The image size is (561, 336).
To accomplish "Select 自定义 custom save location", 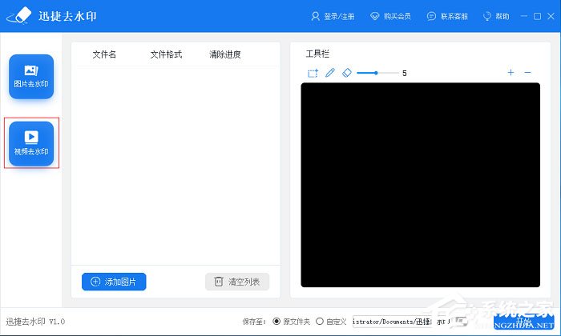I will [331, 322].
